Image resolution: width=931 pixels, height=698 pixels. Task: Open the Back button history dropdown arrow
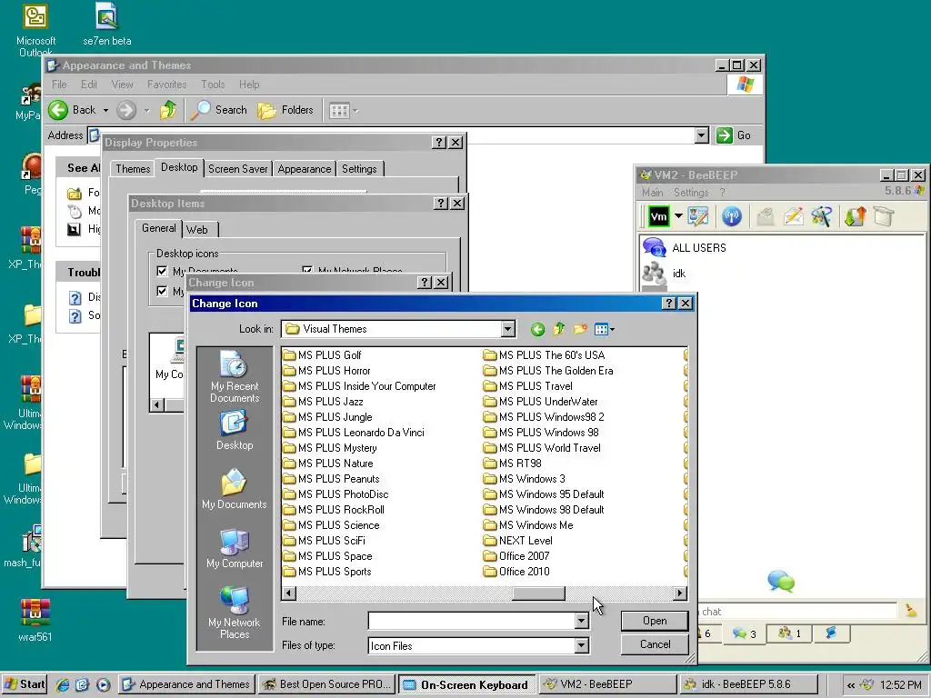[x=105, y=110]
